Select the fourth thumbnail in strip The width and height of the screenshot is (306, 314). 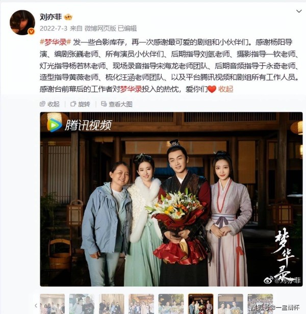tap(141, 304)
